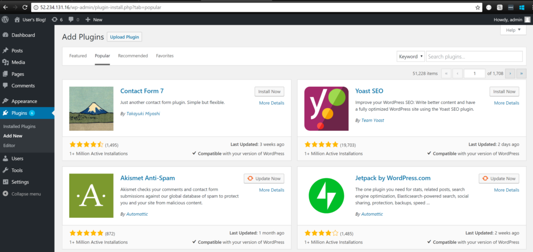Open Settings in the sidebar
This screenshot has width=533, height=252.
click(20, 182)
